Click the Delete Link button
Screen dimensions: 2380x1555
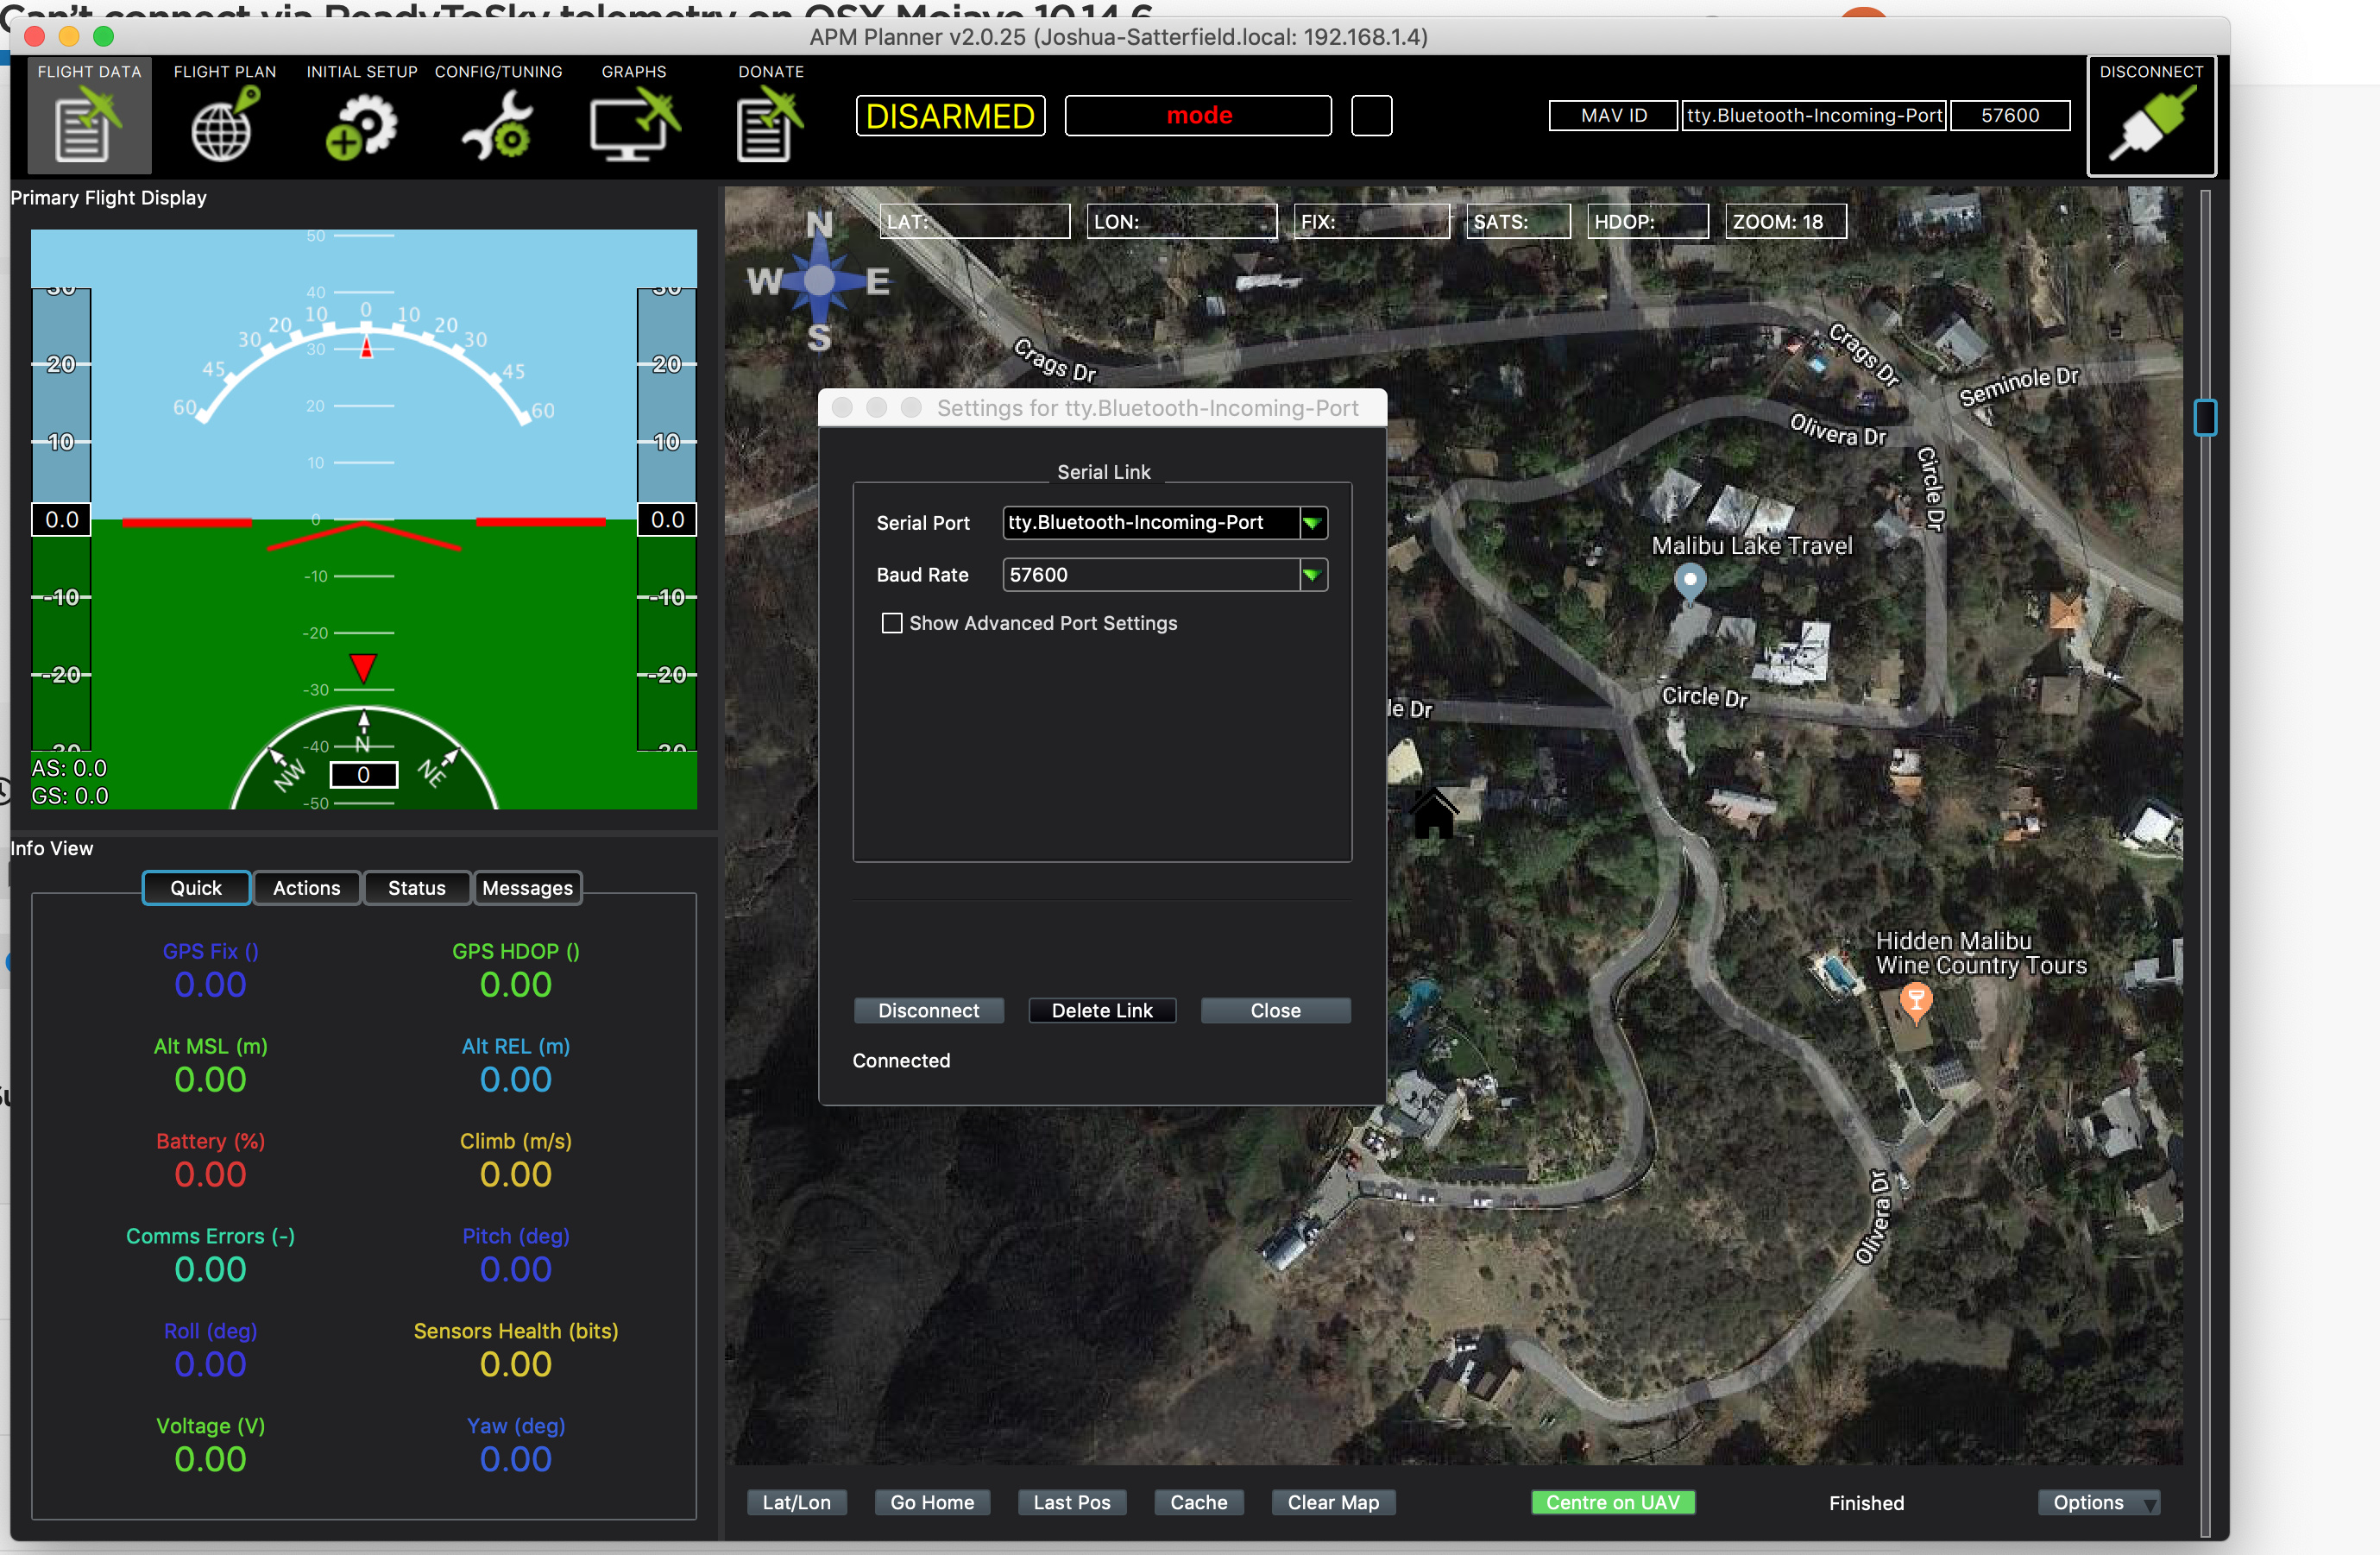pos(1102,1011)
